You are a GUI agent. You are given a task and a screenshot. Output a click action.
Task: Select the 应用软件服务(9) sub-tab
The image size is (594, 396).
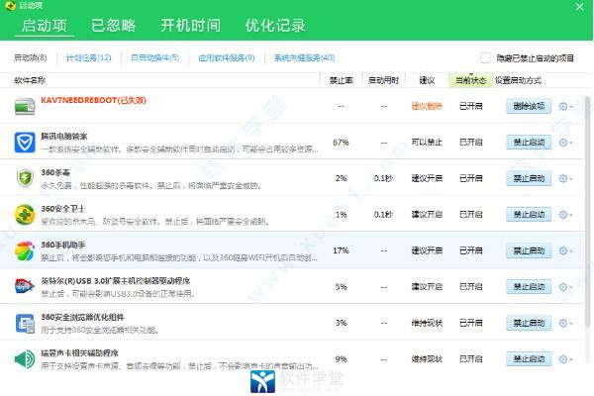pos(227,57)
